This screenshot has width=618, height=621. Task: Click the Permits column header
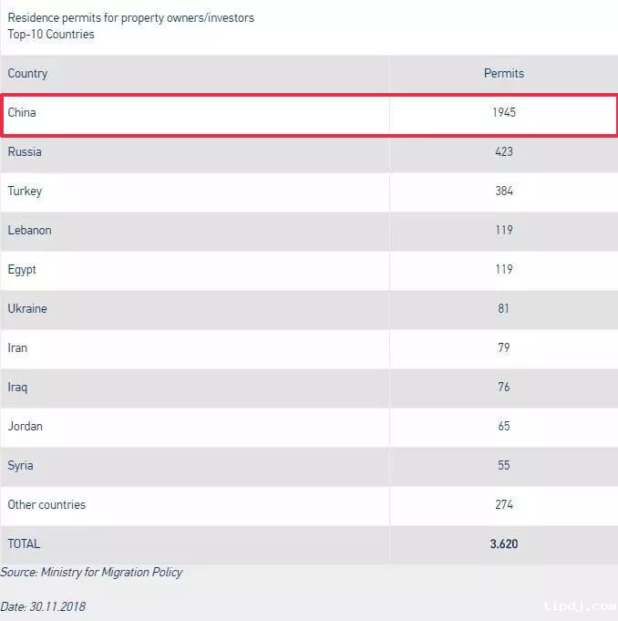(503, 73)
